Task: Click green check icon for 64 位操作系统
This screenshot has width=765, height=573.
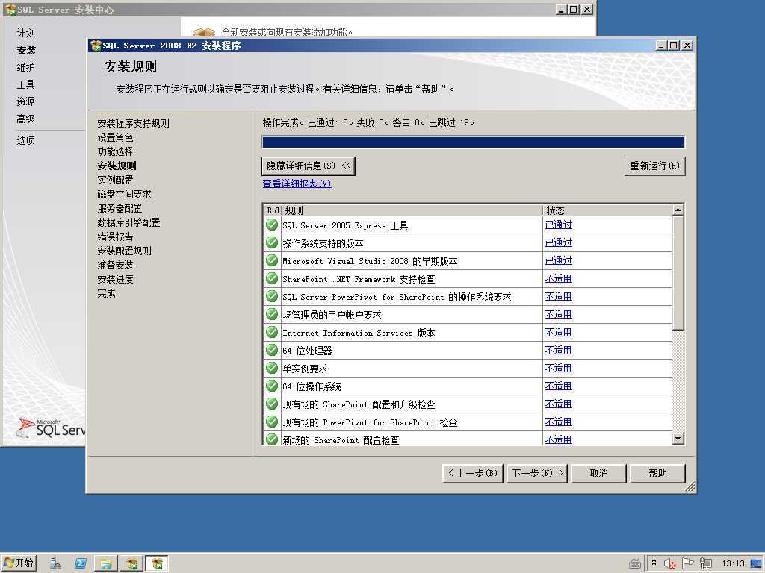Action: point(272,386)
